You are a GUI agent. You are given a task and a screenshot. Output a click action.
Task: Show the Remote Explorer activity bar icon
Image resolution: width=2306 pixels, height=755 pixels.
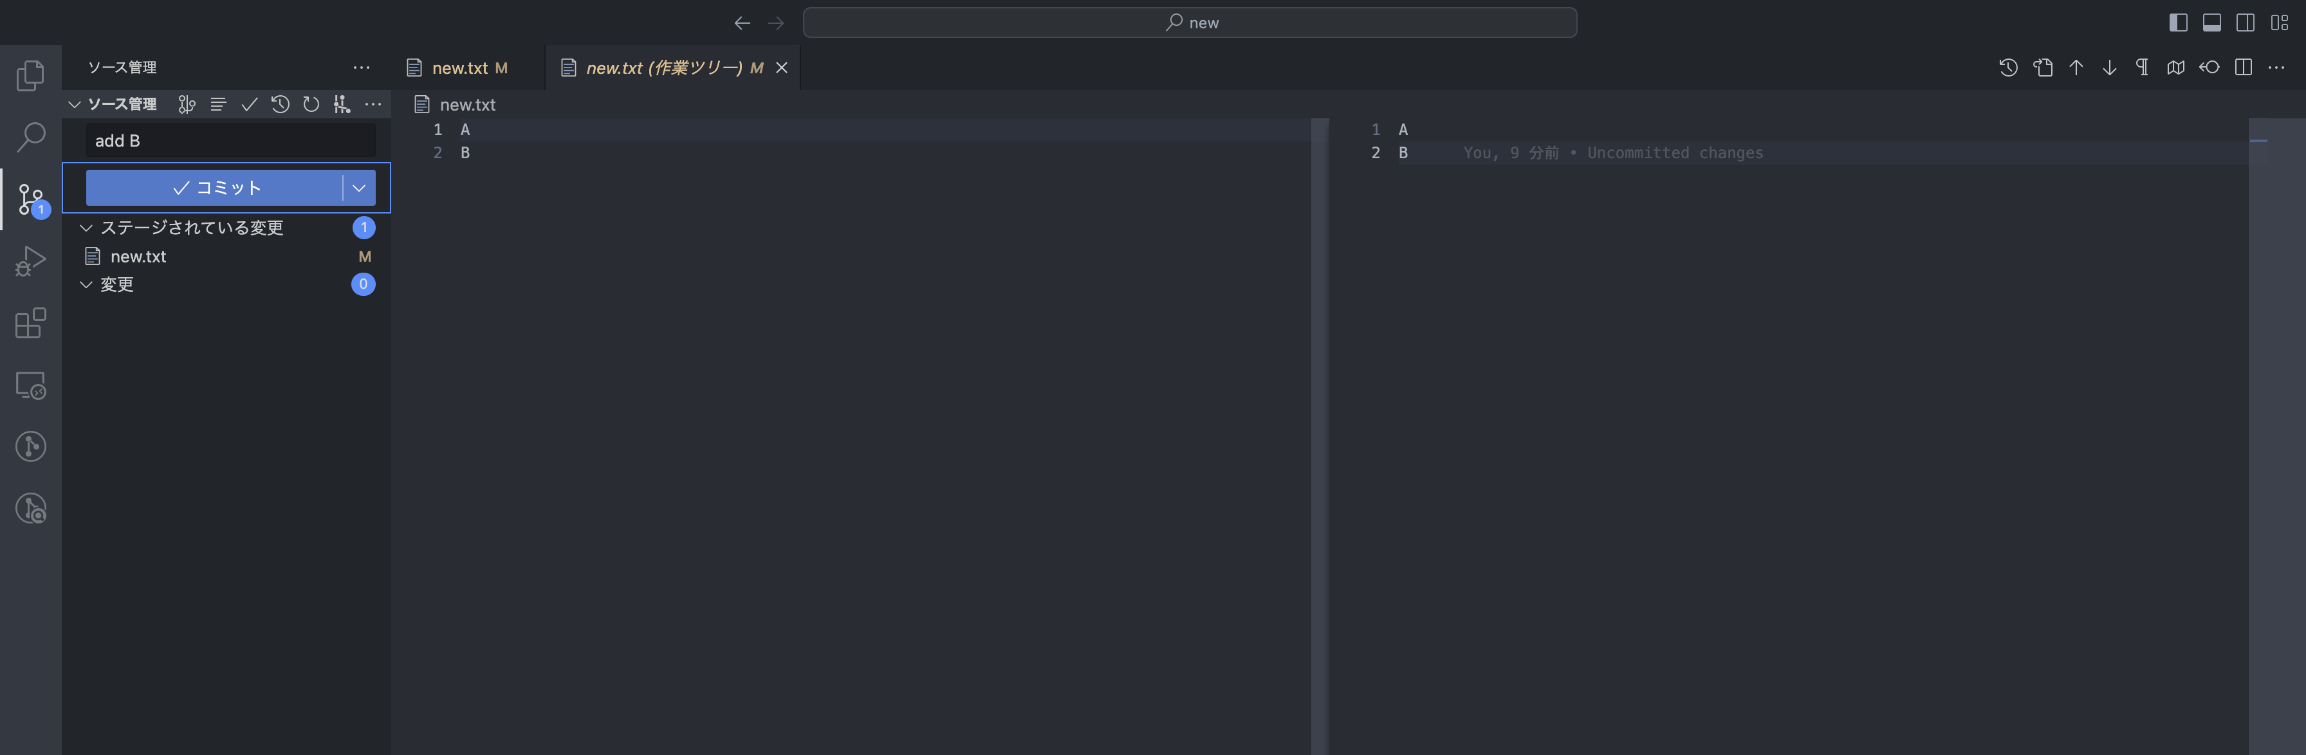(30, 385)
